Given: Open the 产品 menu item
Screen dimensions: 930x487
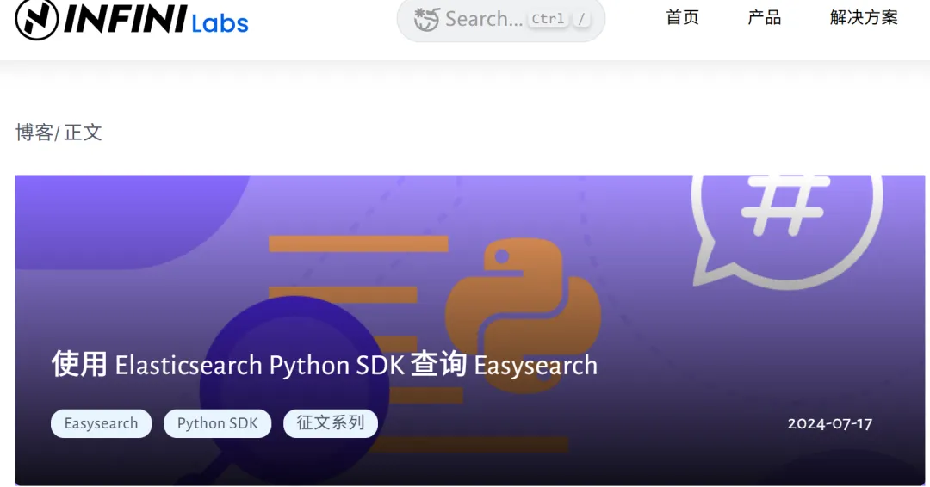Looking at the screenshot, I should click(x=764, y=18).
